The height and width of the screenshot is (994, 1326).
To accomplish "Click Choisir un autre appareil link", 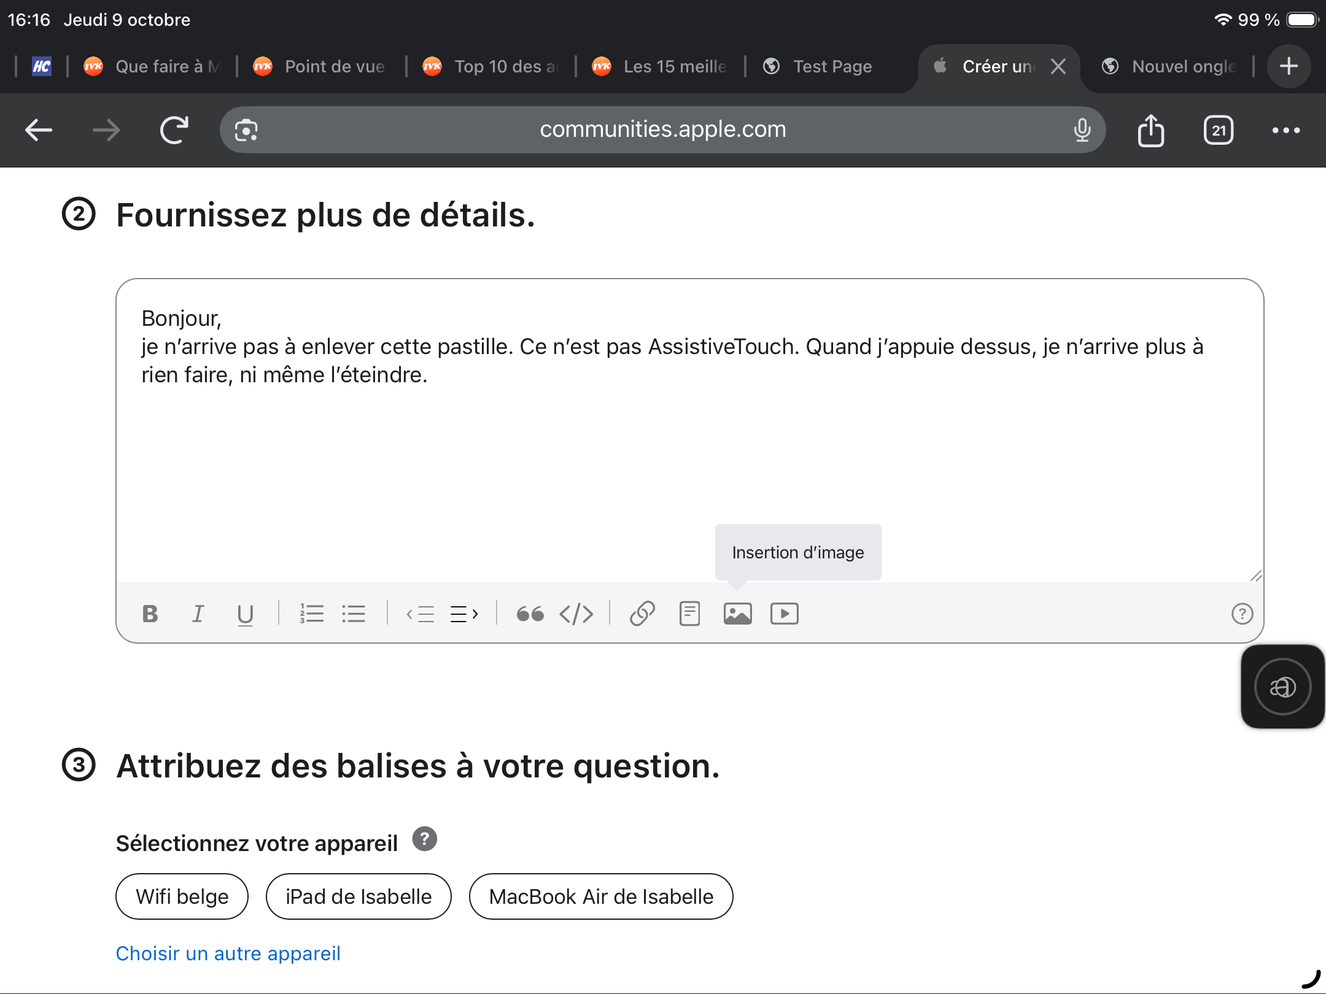I will 228,953.
